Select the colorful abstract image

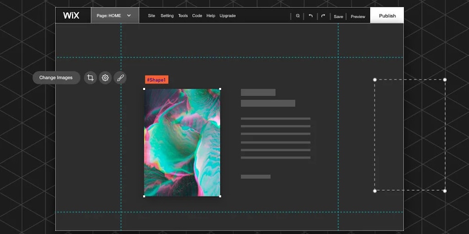click(x=182, y=143)
